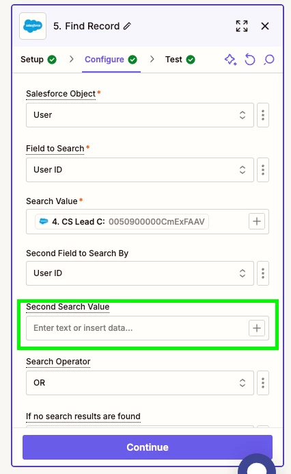Viewport: 291px width, 474px height.
Task: Edit step name with pencil icon
Action: pyautogui.click(x=127, y=26)
